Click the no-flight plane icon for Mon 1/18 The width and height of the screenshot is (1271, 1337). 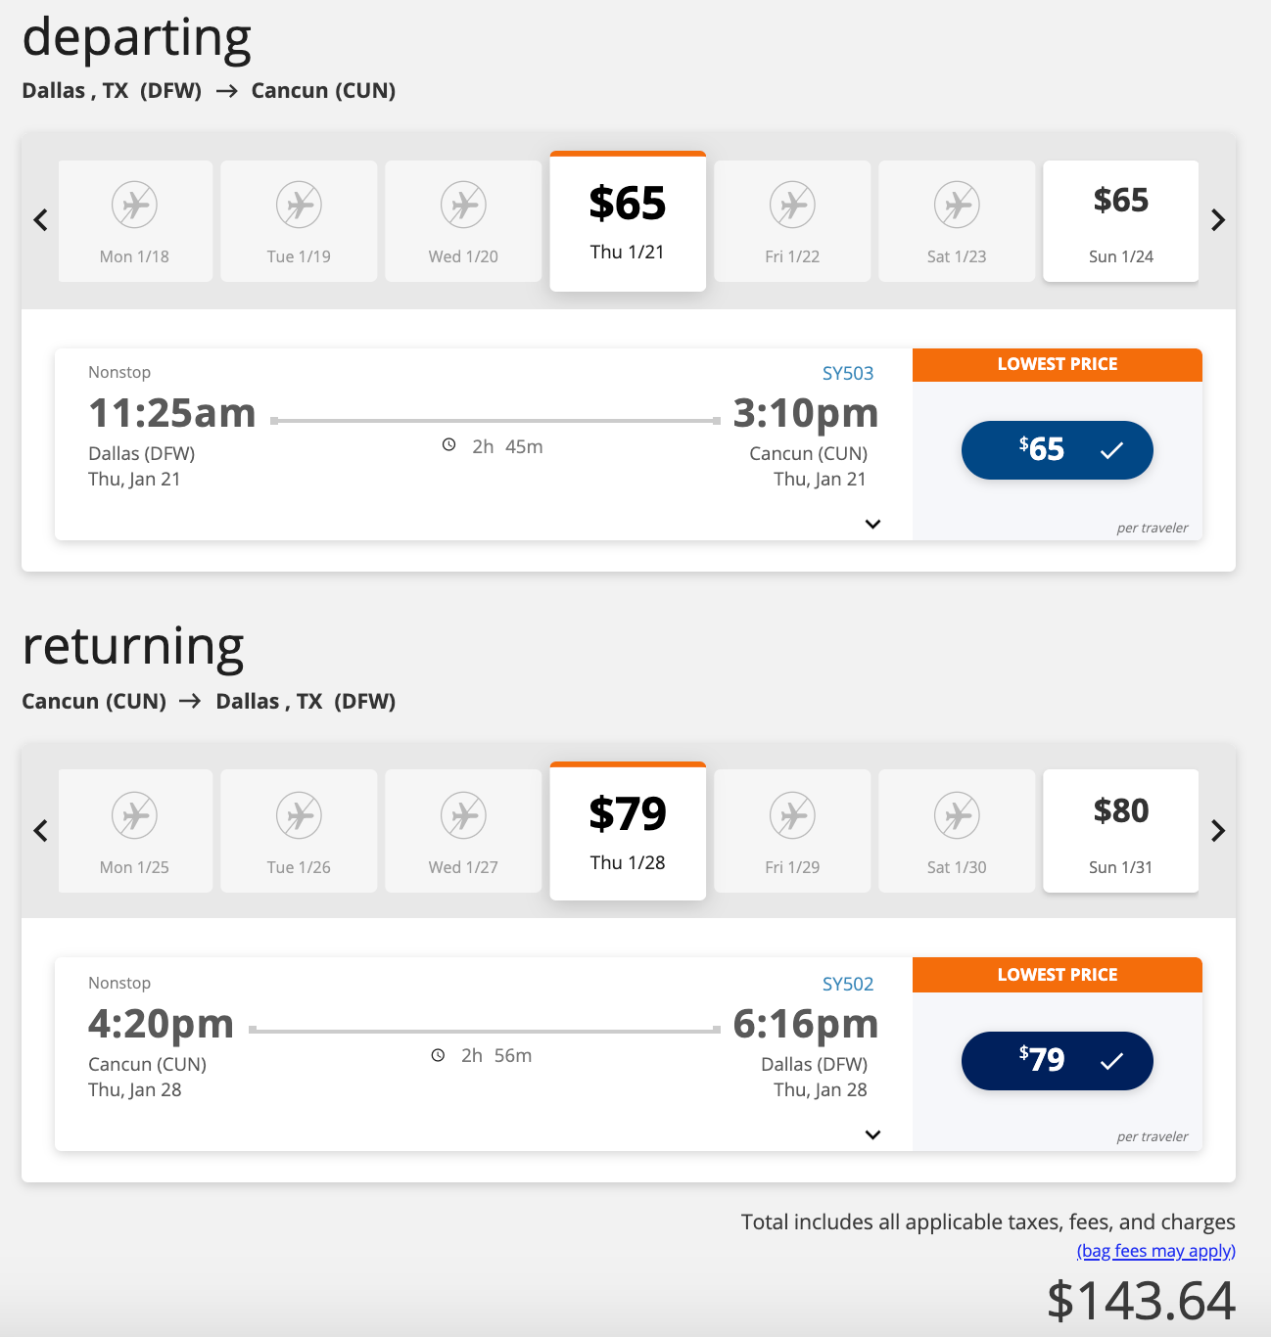[134, 206]
